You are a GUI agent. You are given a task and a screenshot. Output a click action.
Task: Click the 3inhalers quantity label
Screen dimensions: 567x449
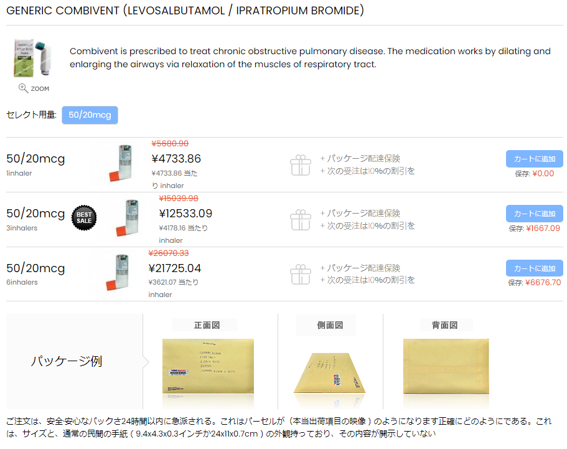[22, 228]
